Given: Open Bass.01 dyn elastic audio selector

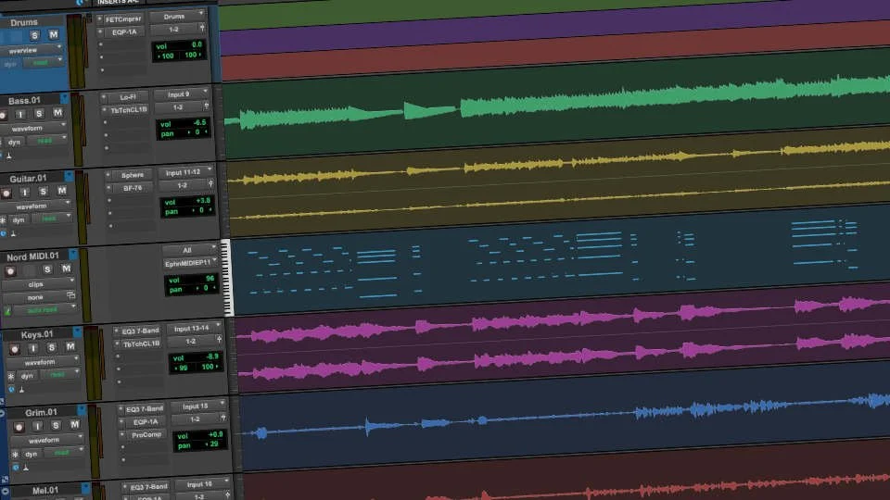Looking at the screenshot, I should (14, 142).
